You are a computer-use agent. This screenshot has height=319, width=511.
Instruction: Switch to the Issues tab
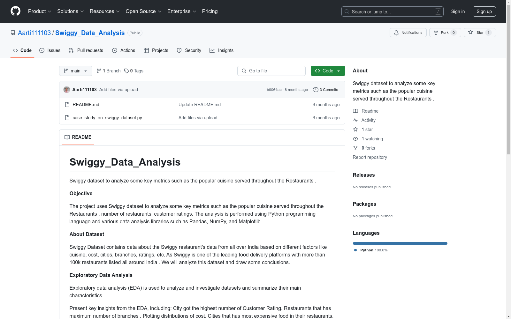tap(50, 50)
